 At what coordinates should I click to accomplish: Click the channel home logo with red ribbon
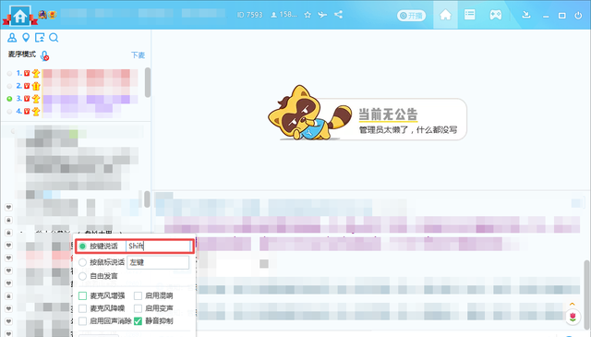pyautogui.click(x=19, y=16)
